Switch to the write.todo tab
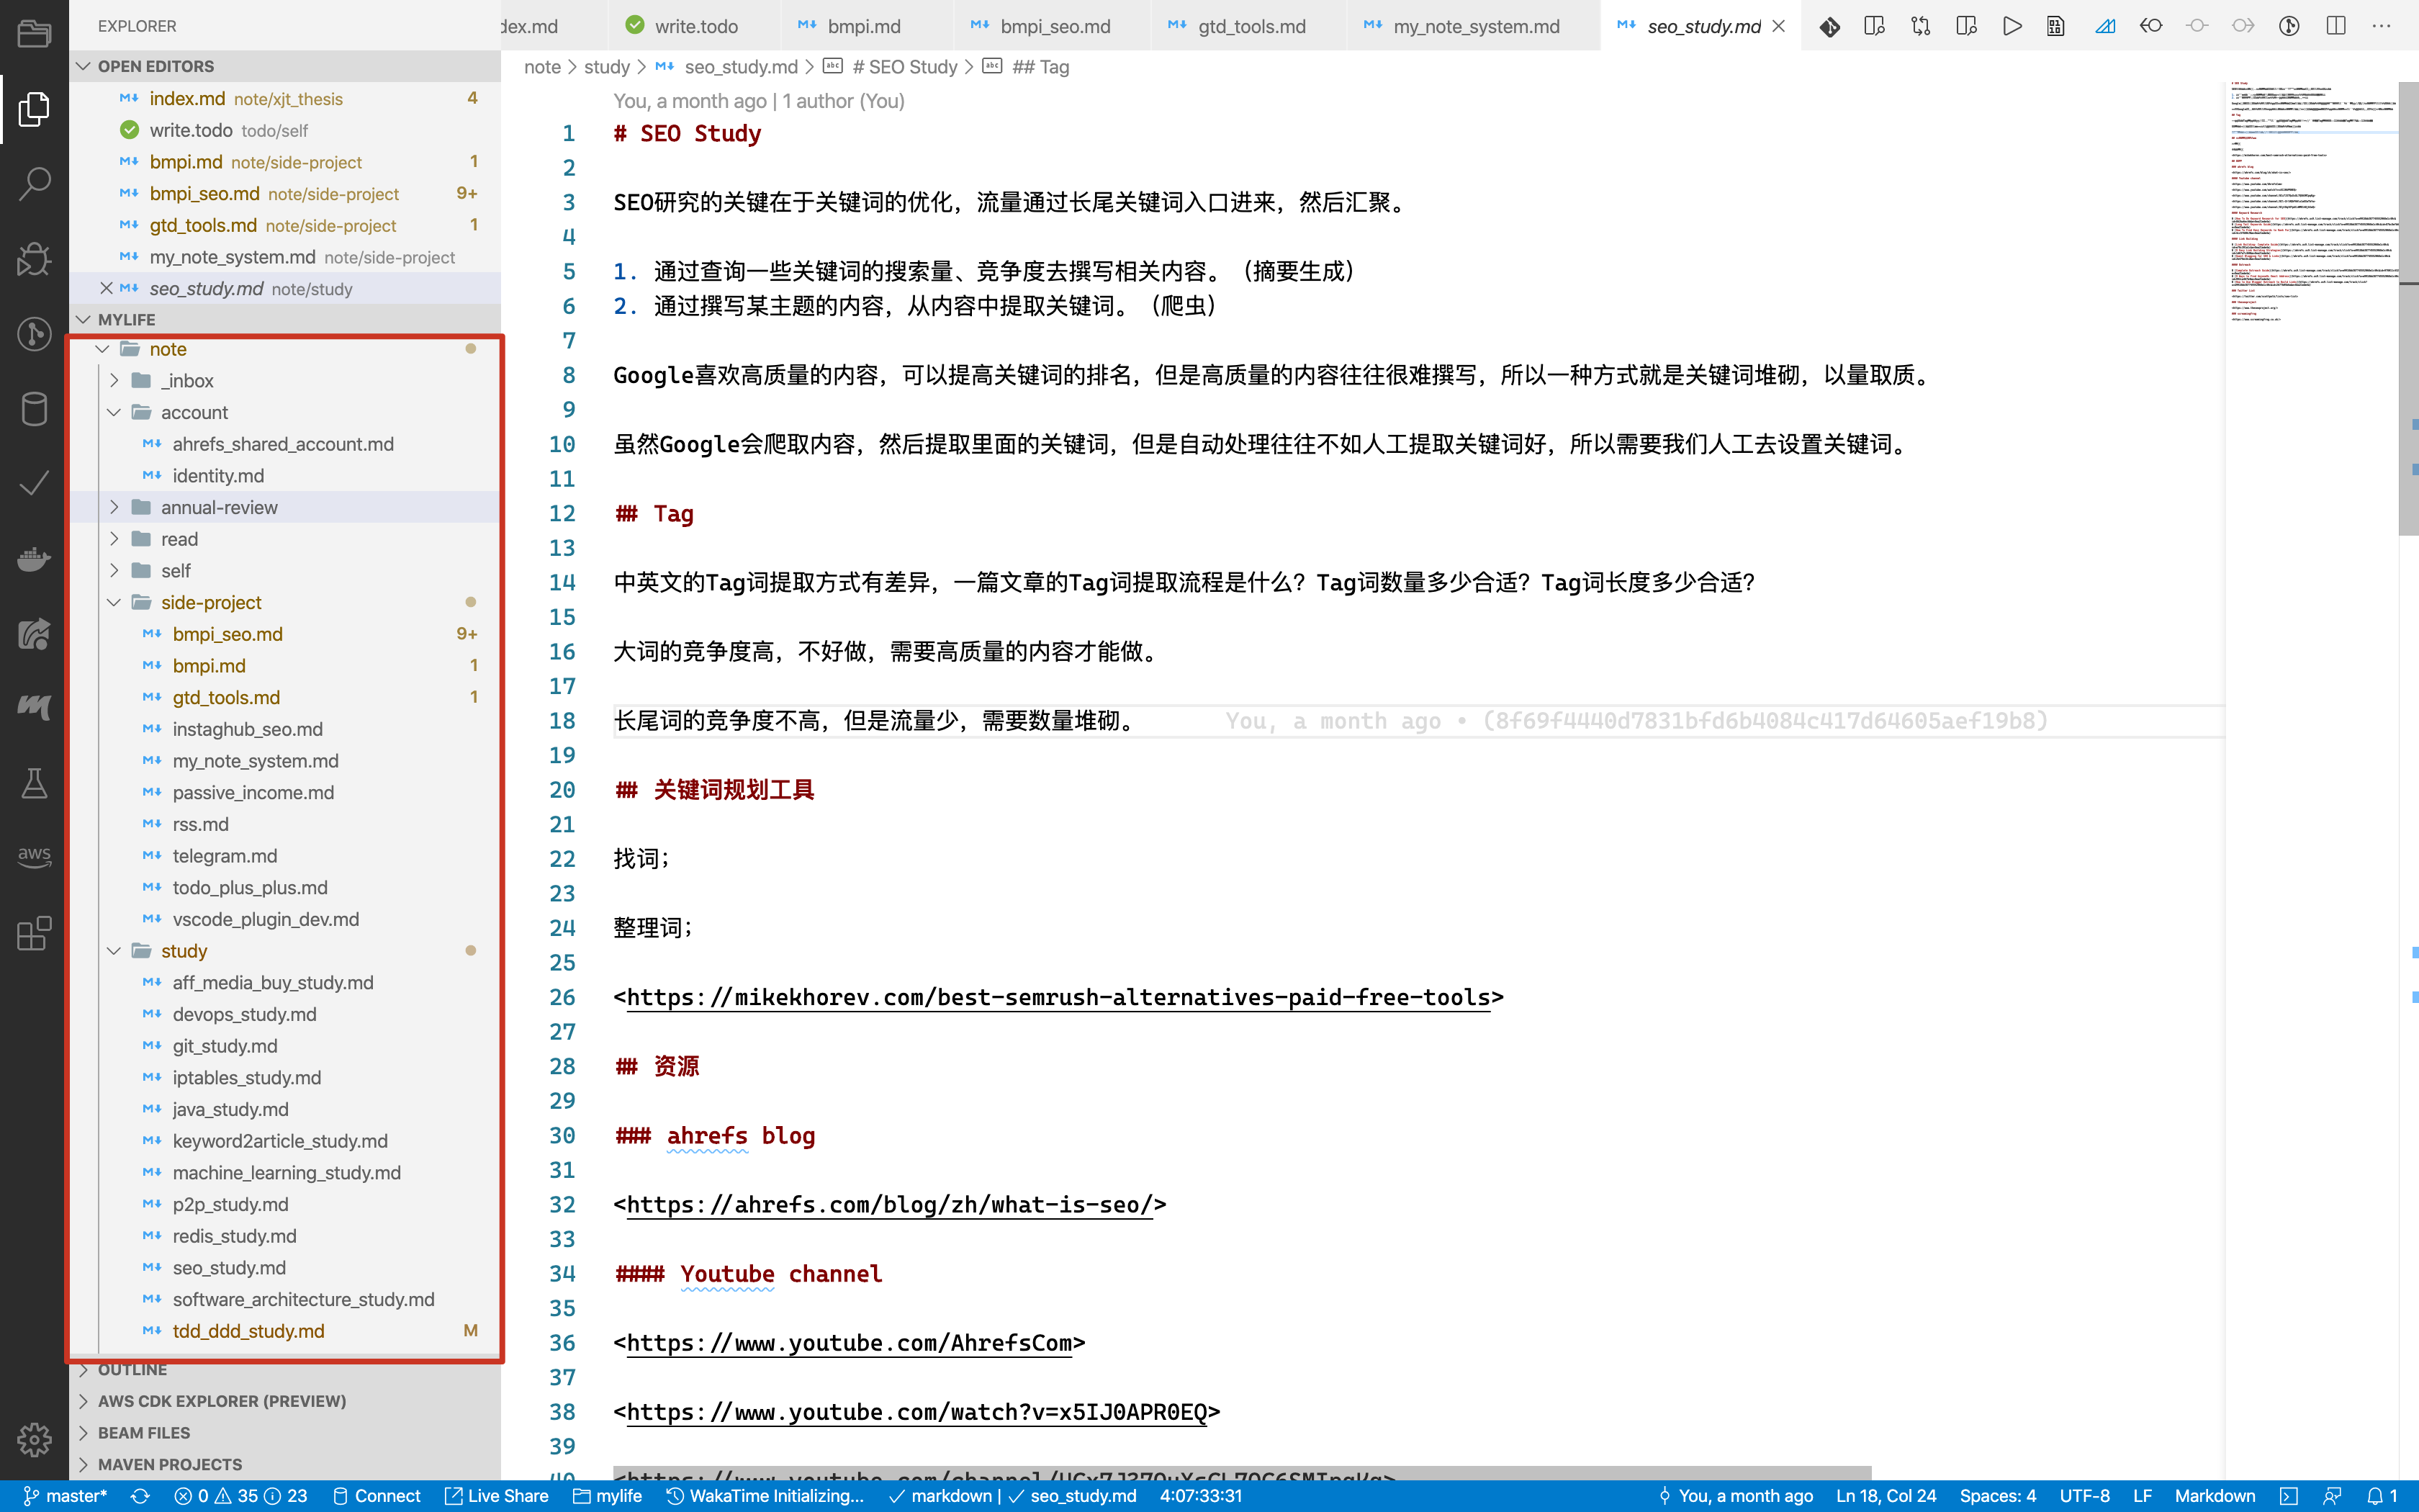 tap(695, 26)
